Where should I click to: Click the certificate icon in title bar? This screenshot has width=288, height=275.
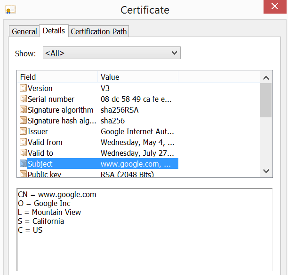10,9
